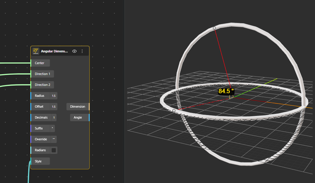Select the point handle on horizontal ring
This screenshot has height=183, width=315.
coord(174,111)
